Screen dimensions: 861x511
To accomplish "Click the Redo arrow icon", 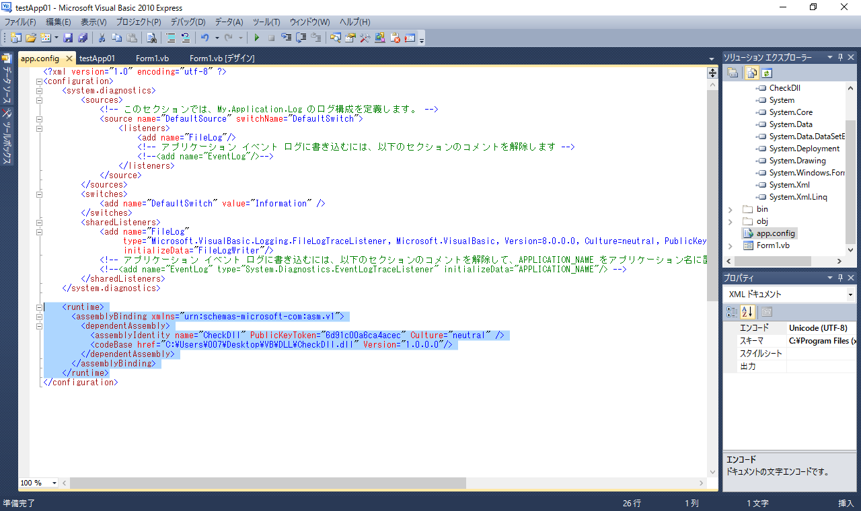I will [229, 38].
